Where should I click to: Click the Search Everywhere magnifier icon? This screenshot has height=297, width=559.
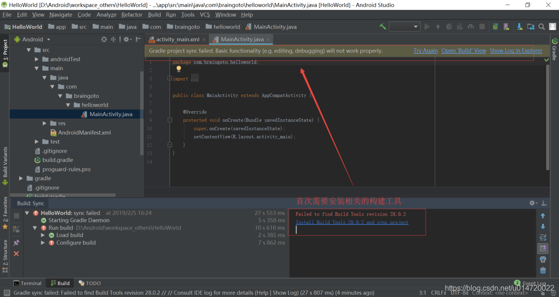pyautogui.click(x=542, y=27)
